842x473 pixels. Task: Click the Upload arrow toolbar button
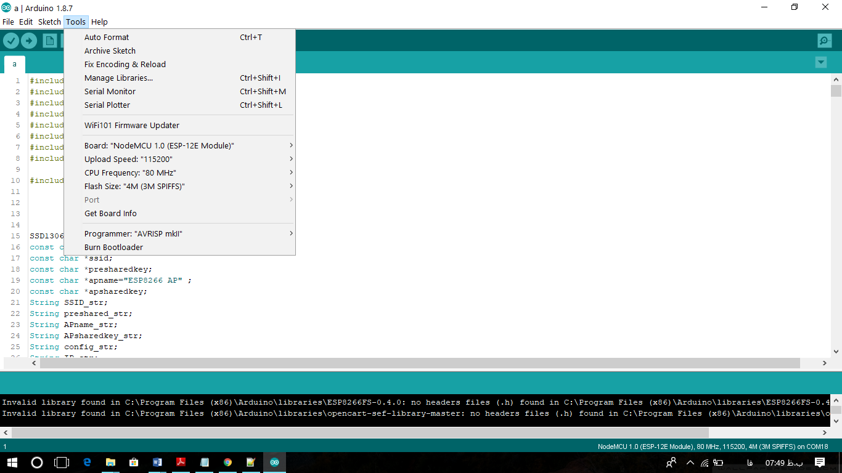click(x=29, y=41)
